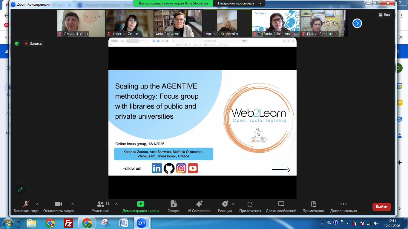Viewport: 408px width, 229px height.
Task: Open the Вид layout menu
Action: [384, 15]
